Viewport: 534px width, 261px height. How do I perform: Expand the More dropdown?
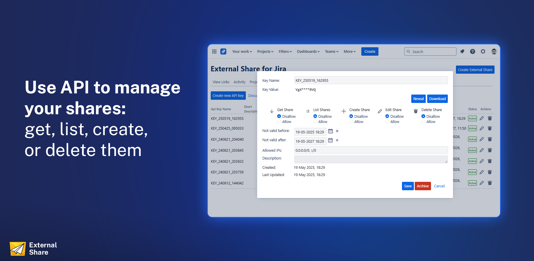350,52
